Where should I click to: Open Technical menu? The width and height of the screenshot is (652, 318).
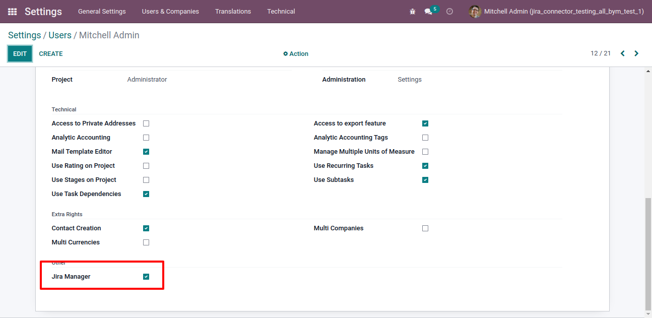(x=281, y=11)
